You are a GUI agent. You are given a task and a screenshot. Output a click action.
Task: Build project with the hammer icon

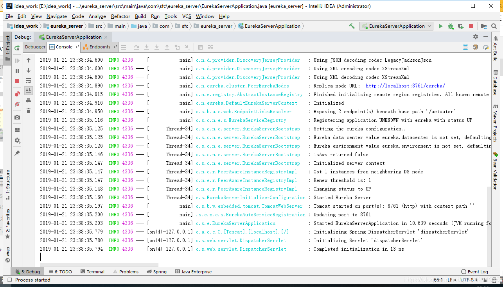coord(352,26)
